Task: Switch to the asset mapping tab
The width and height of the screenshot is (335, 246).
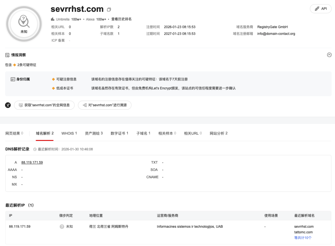Action: click(94, 133)
